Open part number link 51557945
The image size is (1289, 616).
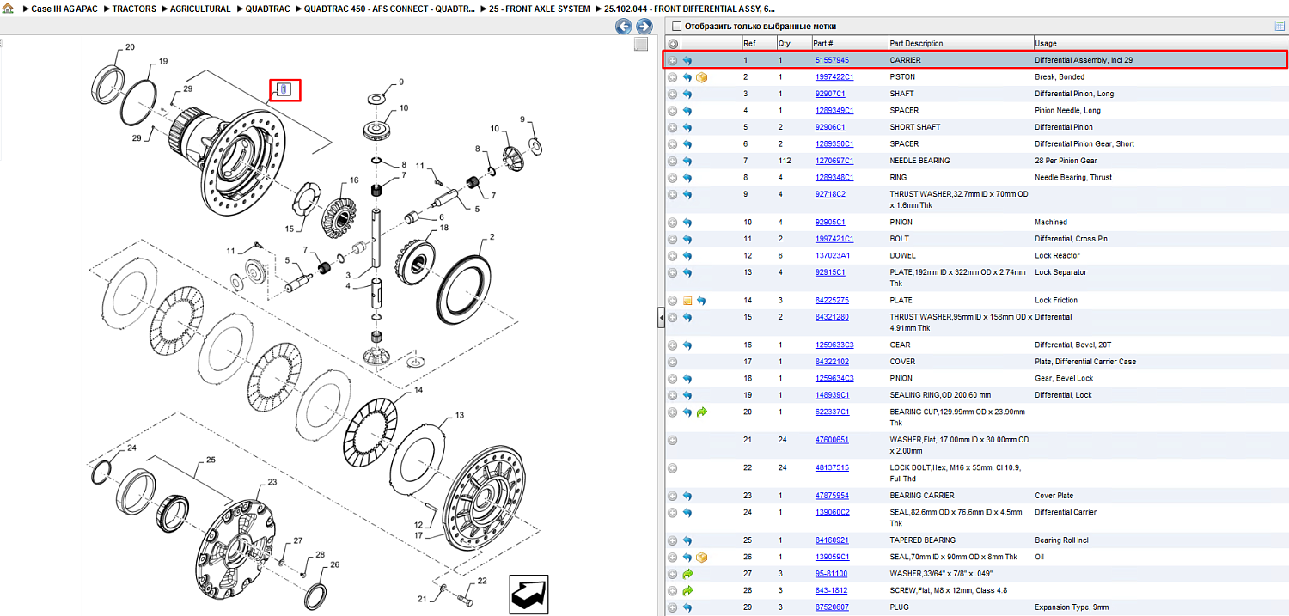(832, 61)
